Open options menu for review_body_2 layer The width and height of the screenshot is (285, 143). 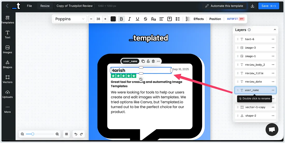(x=273, y=65)
